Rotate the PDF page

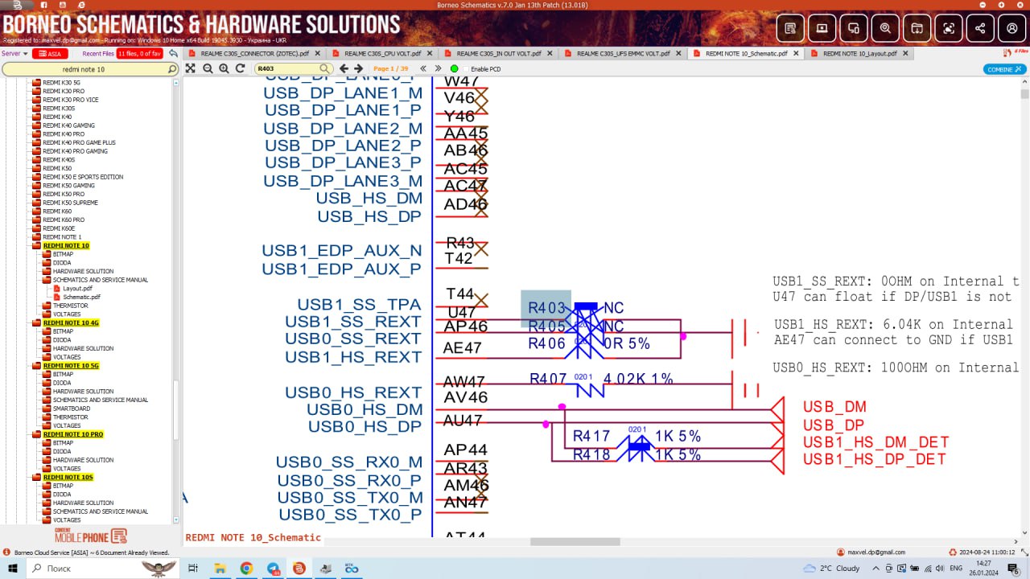pos(240,68)
